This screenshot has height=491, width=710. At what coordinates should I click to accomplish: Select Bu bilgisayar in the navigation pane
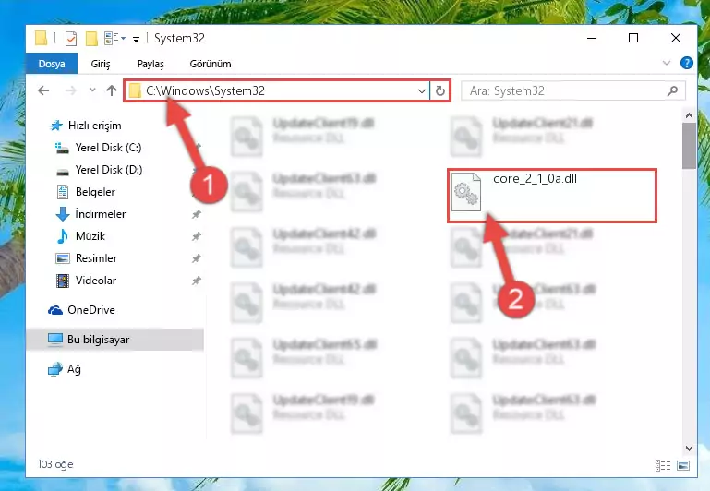coord(115,340)
